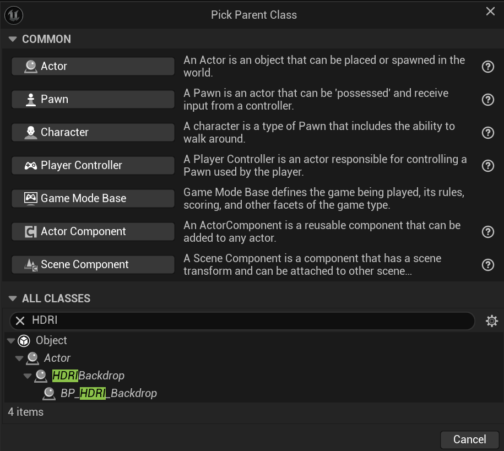Cancel the Pick Parent Class dialog

pyautogui.click(x=469, y=439)
